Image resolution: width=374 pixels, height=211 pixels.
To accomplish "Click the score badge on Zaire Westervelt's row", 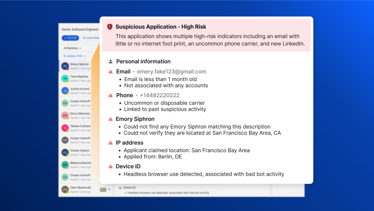I will pos(103,190).
